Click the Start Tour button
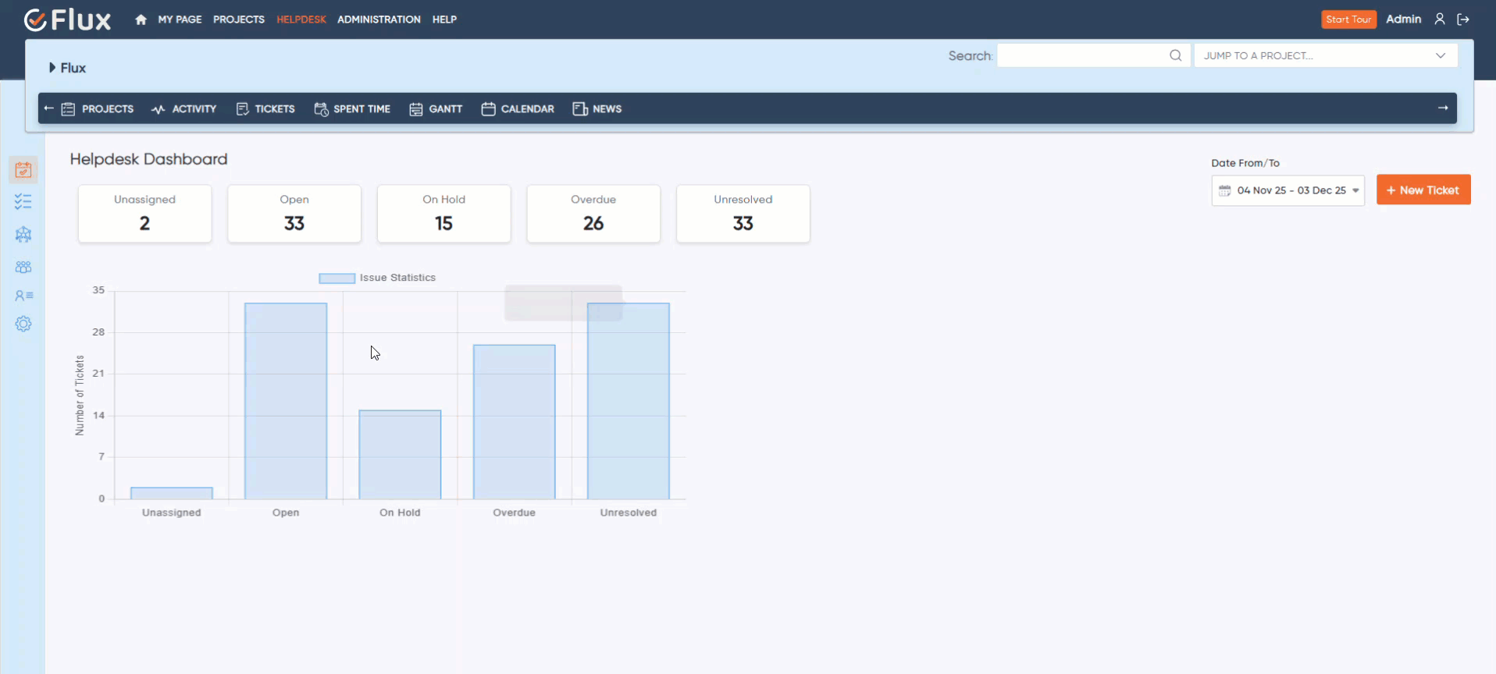The image size is (1496, 674). point(1348,20)
